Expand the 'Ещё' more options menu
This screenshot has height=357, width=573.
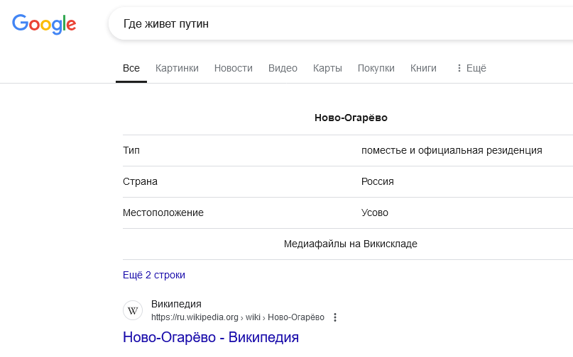[x=471, y=68]
